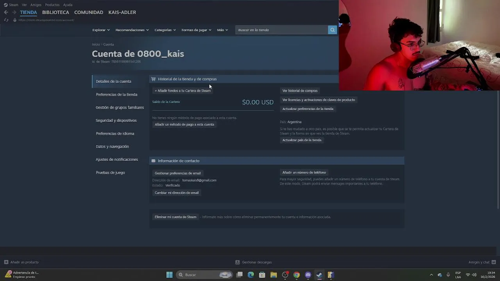This screenshot has width=500, height=281.
Task: Click the Inicio breadcrumb link
Action: [x=96, y=44]
